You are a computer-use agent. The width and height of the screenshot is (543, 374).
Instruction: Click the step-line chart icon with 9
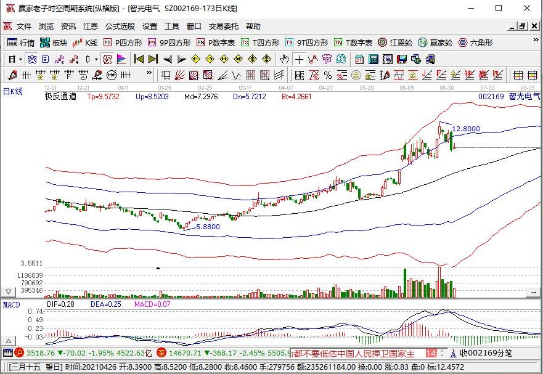(74, 59)
